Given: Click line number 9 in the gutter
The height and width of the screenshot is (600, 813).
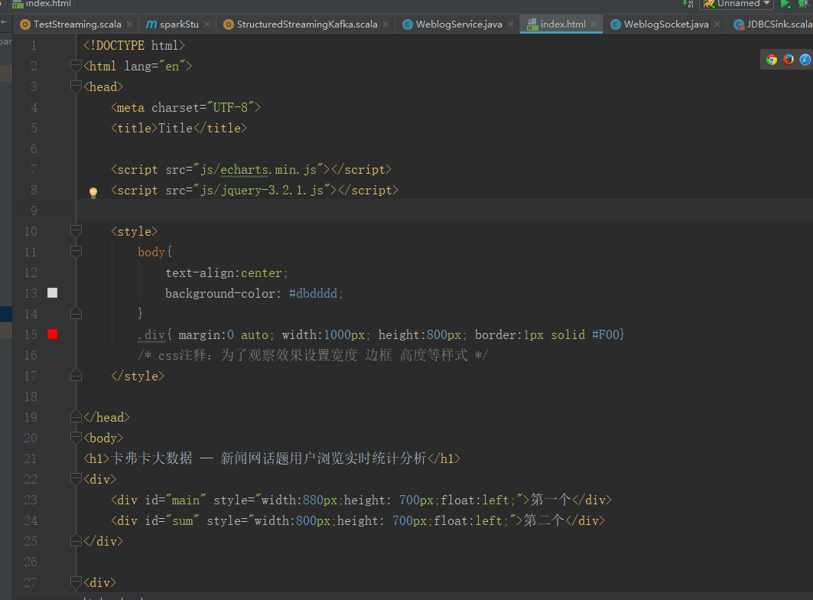Looking at the screenshot, I should coord(34,210).
